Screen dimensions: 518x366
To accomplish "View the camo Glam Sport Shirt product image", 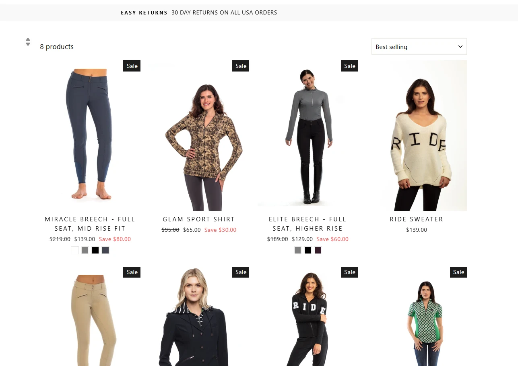I will [x=199, y=136].
